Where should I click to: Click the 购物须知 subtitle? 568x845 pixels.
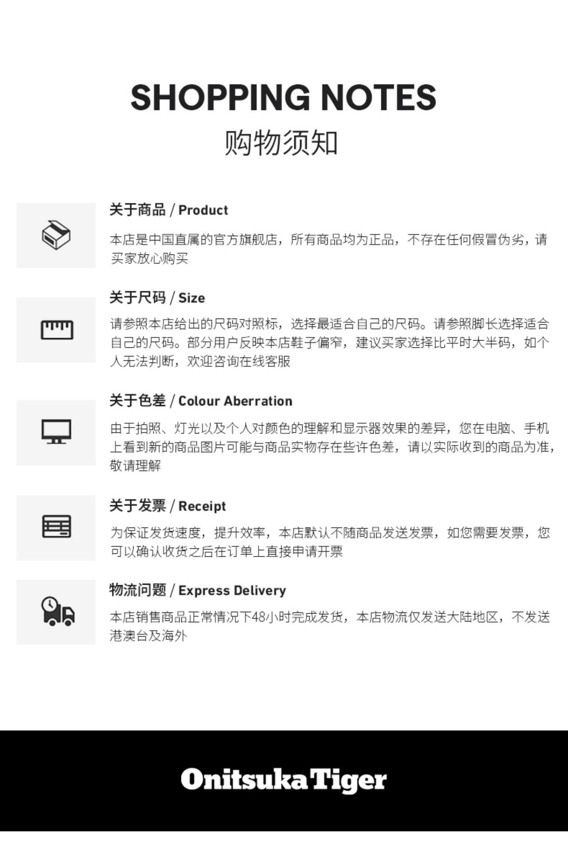point(281,143)
